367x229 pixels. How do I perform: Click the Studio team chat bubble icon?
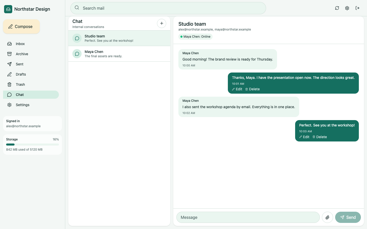(77, 38)
